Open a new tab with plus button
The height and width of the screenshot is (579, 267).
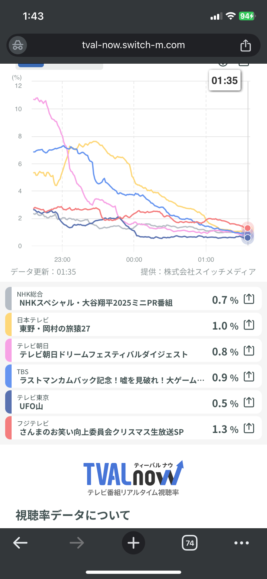133,543
